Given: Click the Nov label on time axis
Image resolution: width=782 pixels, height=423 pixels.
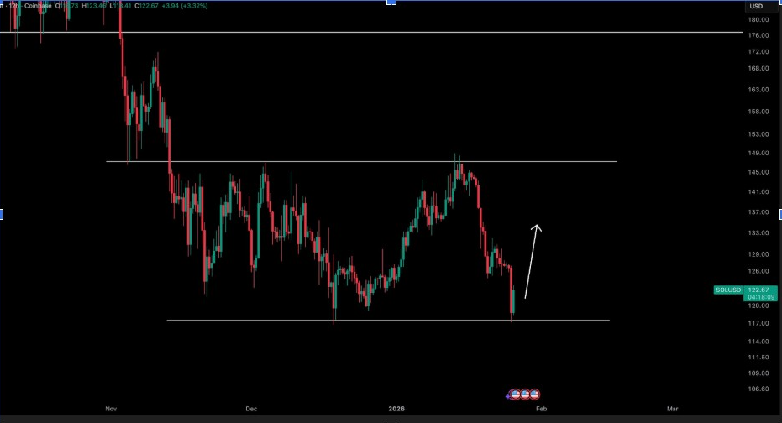Looking at the screenshot, I should click(111, 409).
